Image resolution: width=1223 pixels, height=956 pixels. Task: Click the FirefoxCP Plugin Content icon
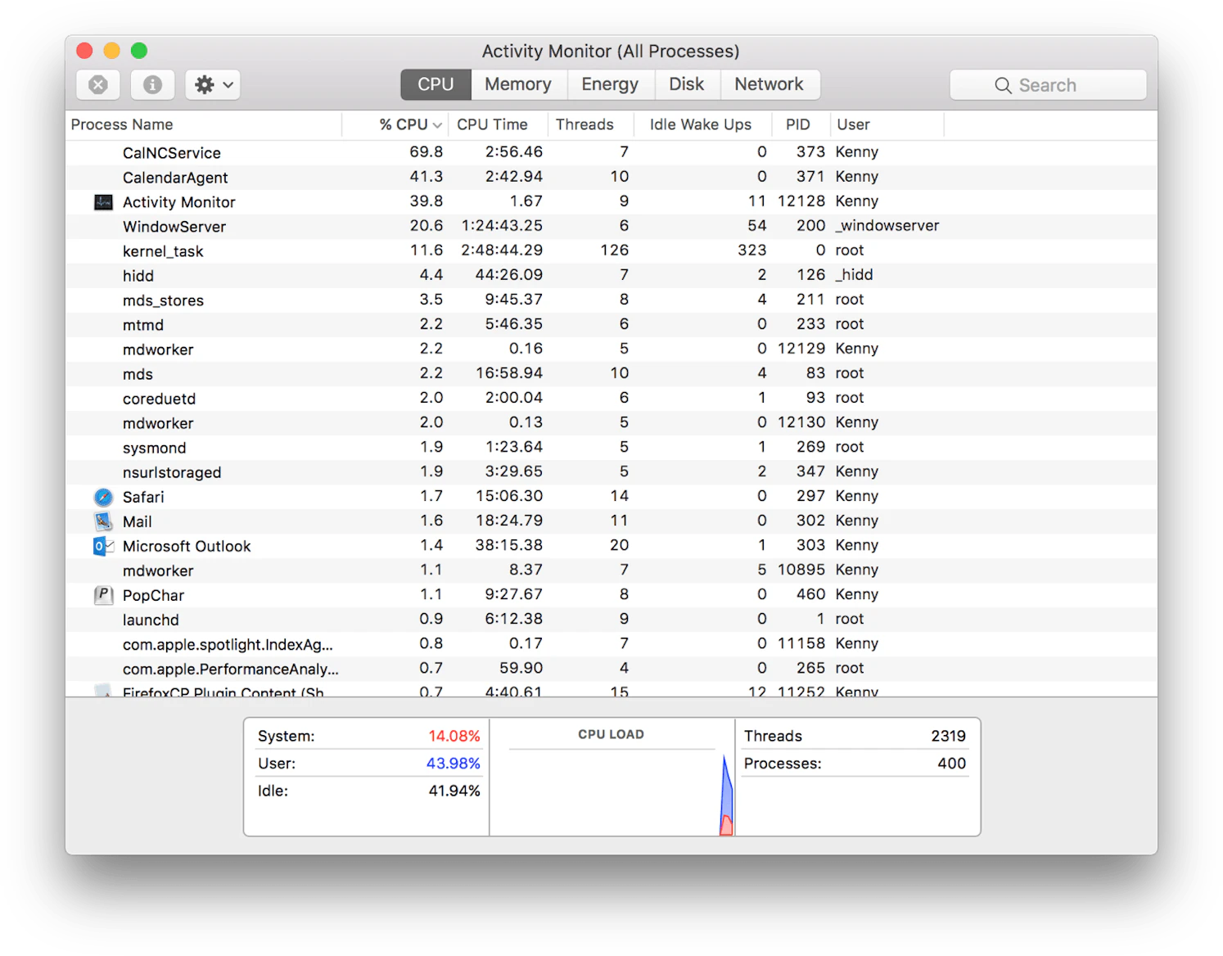tap(103, 692)
